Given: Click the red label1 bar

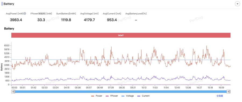Looking at the screenshot, I should (121, 35).
